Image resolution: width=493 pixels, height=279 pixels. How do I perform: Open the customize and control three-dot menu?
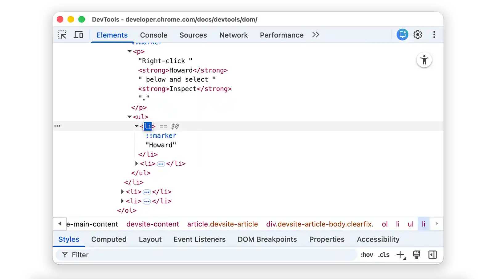[434, 34]
